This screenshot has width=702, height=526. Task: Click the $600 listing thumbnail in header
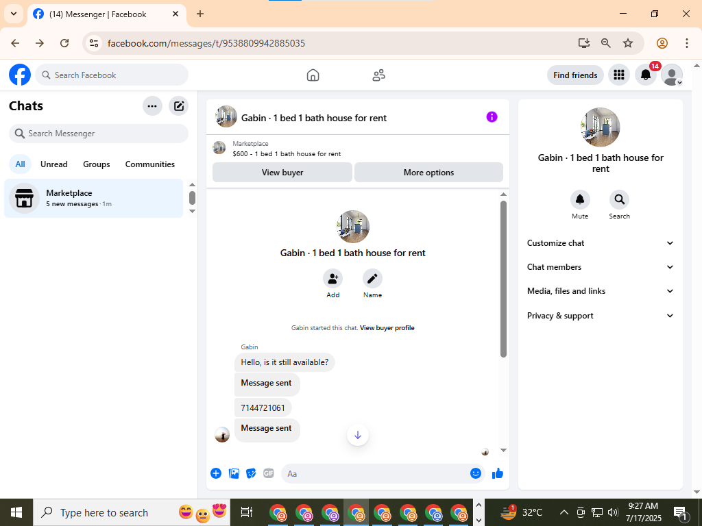click(x=219, y=148)
